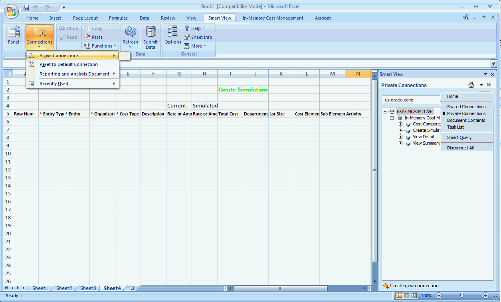Switch to the Formulas ribbon tab
Image resolution: width=501 pixels, height=302 pixels.
click(x=119, y=18)
